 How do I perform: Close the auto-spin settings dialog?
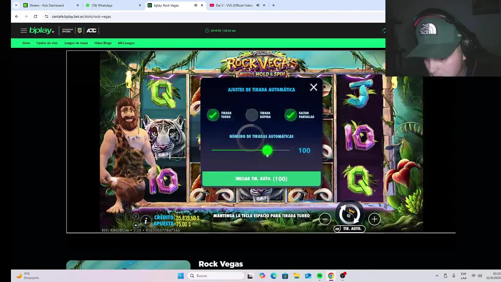314,87
